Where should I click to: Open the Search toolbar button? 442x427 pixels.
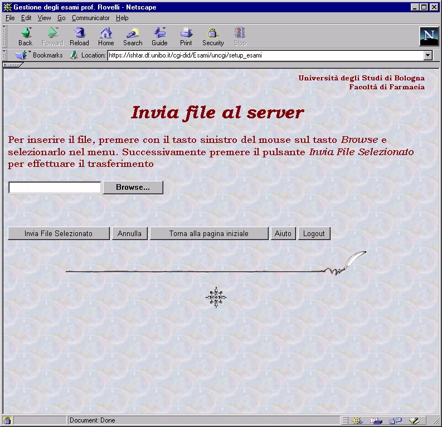click(133, 37)
